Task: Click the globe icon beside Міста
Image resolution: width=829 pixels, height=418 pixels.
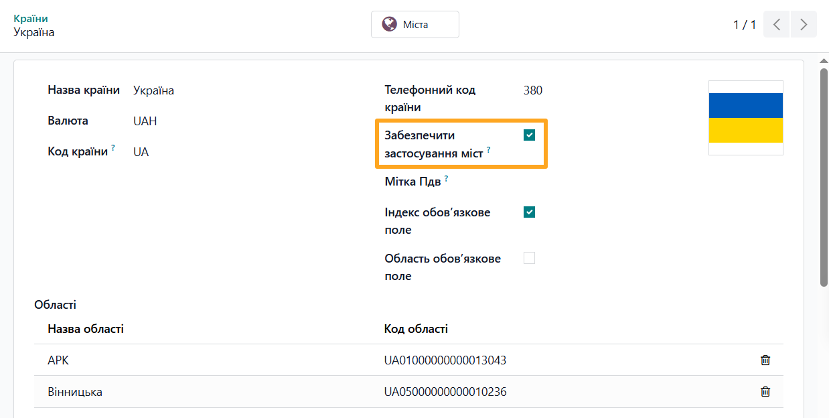Action: (x=389, y=24)
